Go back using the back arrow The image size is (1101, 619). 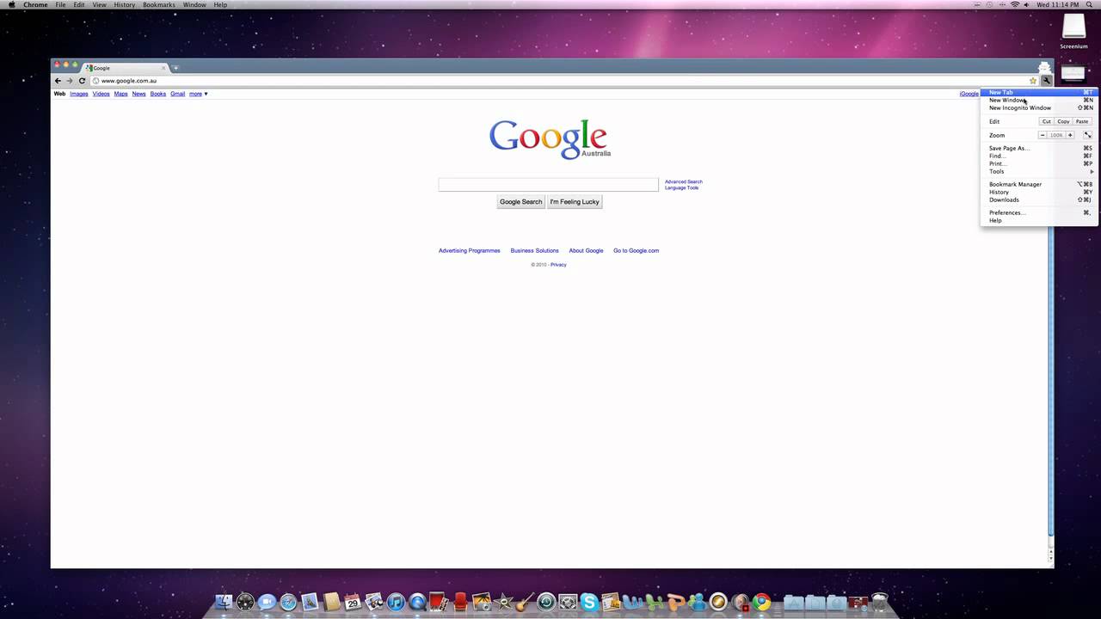tap(58, 81)
